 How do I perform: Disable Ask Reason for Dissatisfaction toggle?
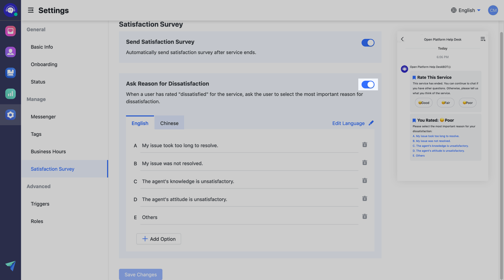click(368, 84)
